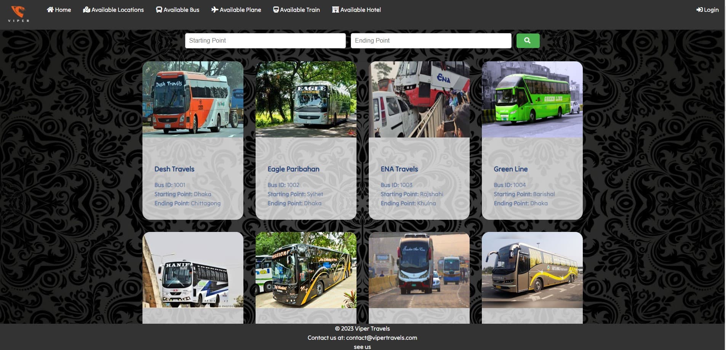Click the © 2023 Viper Travels text

(x=362, y=329)
